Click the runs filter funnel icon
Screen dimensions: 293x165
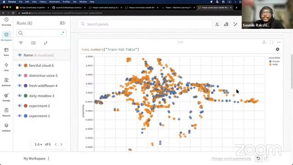point(21,43)
